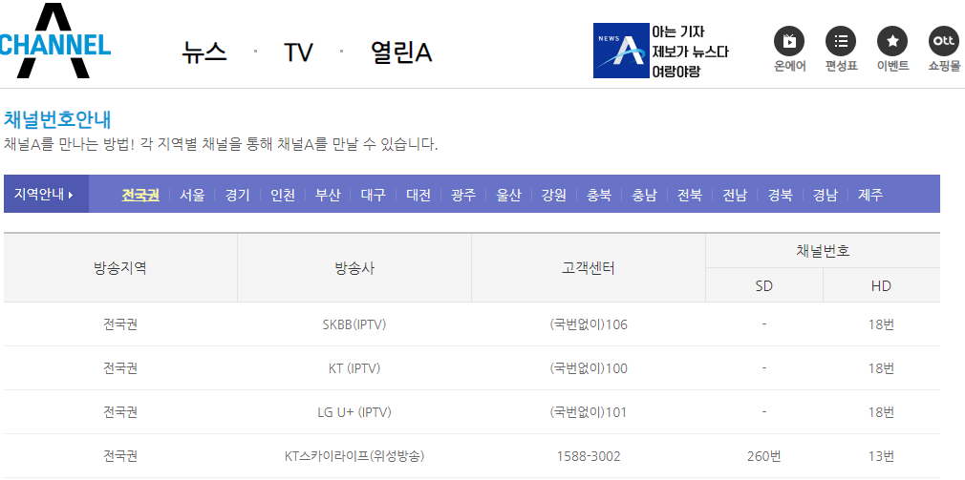Select the 충남 region tab
The width and height of the screenshot is (965, 480).
click(x=644, y=195)
